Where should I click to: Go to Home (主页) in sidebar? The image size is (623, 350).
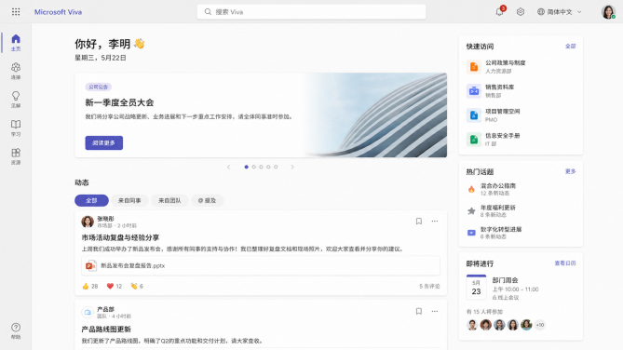pos(16,43)
